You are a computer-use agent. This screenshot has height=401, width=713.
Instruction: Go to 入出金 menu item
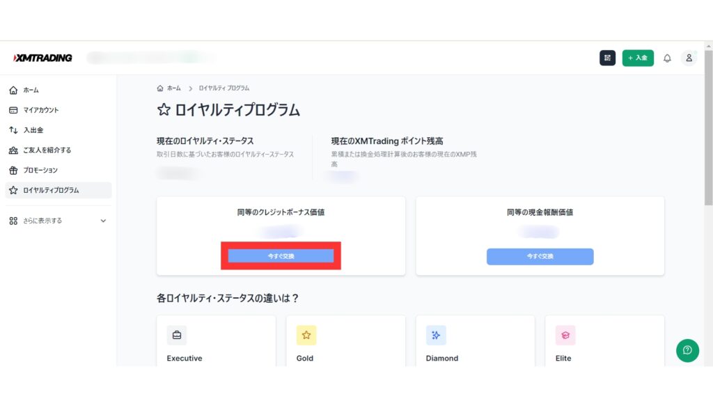[x=33, y=130]
